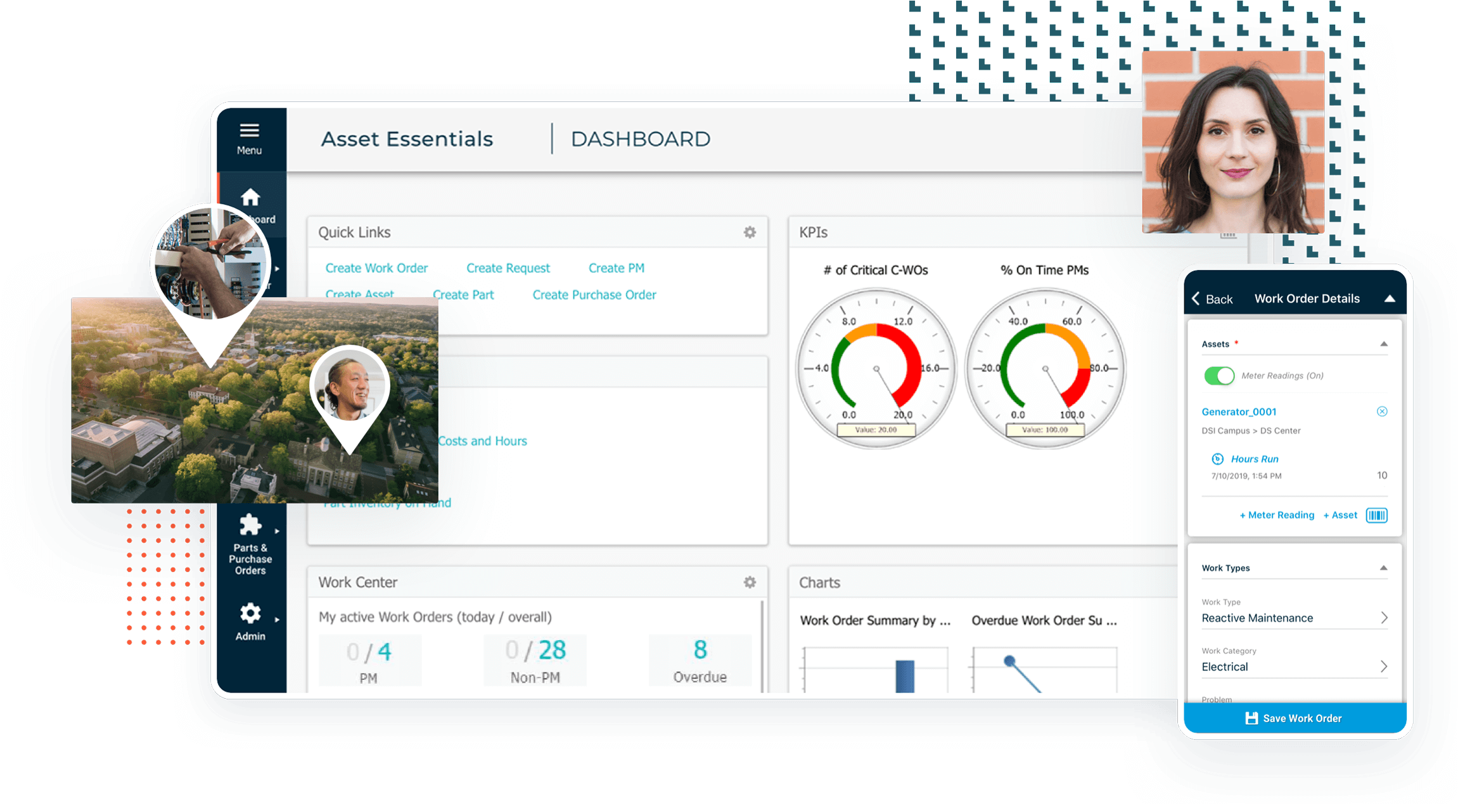Open Costs and Hours link

click(x=482, y=441)
